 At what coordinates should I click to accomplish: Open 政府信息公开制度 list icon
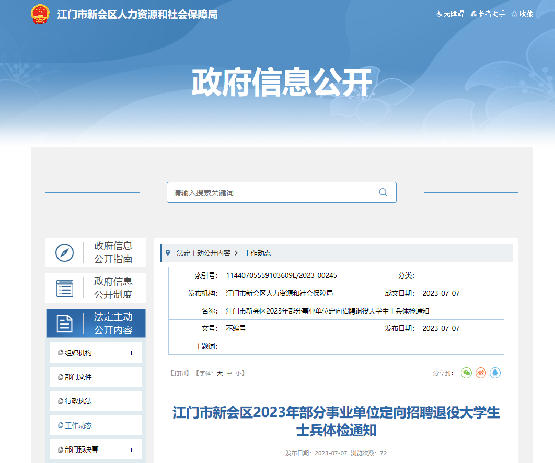65,288
